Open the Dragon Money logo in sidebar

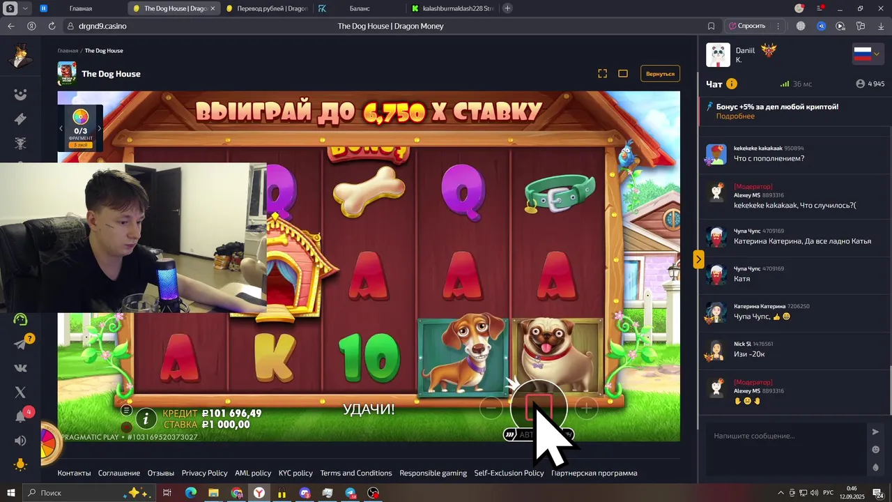click(21, 56)
